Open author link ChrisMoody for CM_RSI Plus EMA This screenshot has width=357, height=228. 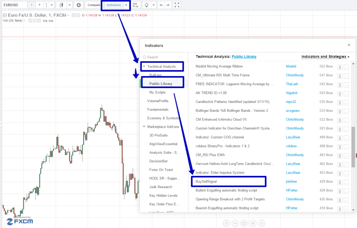click(295, 155)
